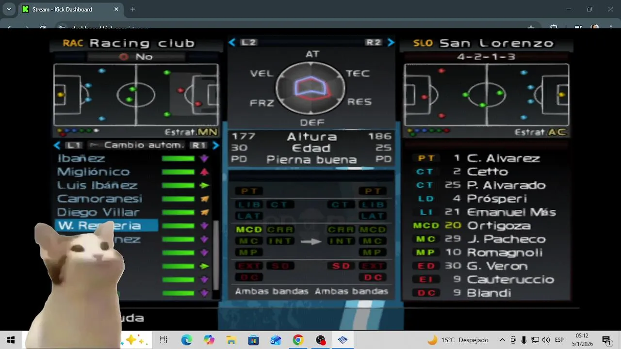Click the purple condition arrow next to Ibañez
The image size is (621, 349).
click(204, 159)
